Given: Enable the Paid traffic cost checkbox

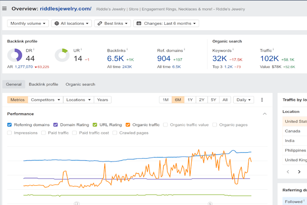Looking at the screenshot, I should (x=74, y=133).
